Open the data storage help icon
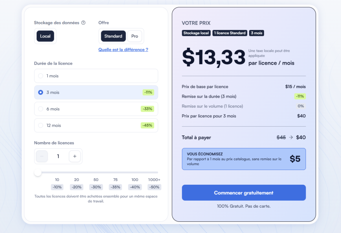This screenshot has width=341, height=233. (x=83, y=23)
